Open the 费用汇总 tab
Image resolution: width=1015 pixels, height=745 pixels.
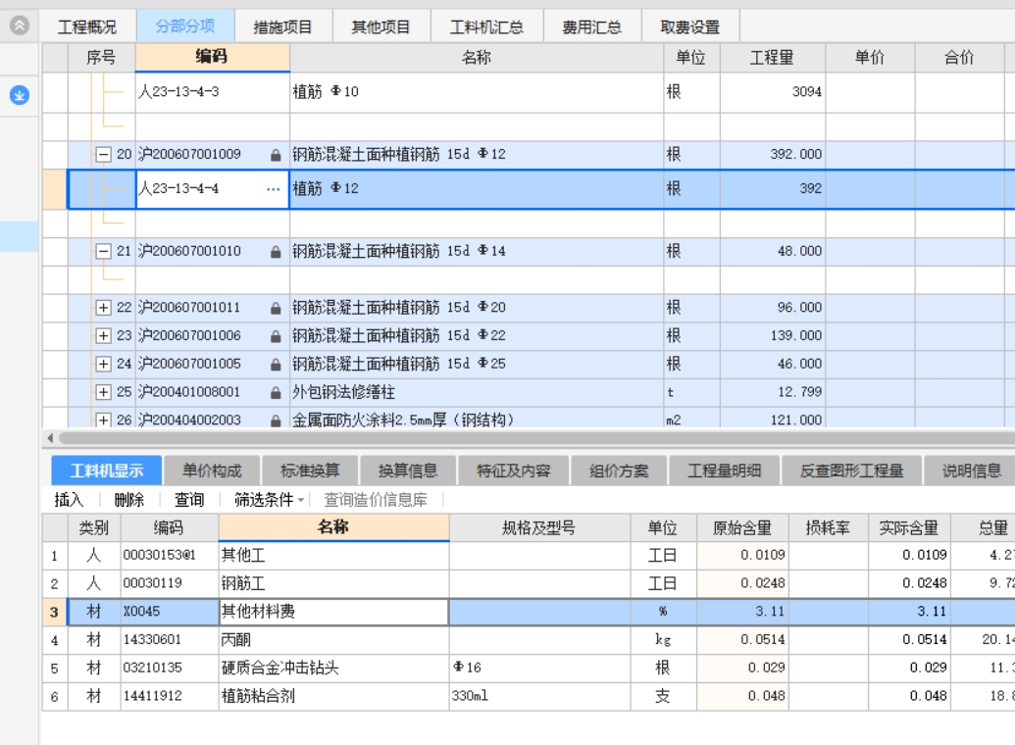coord(592,26)
